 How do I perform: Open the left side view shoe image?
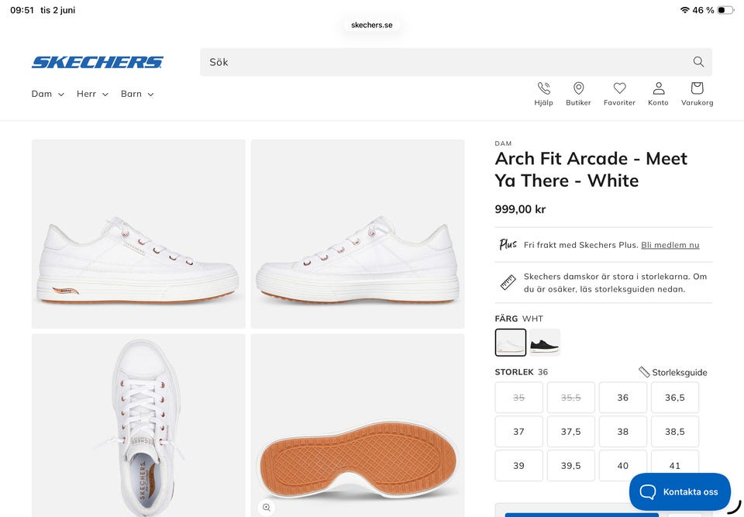pyautogui.click(x=139, y=233)
